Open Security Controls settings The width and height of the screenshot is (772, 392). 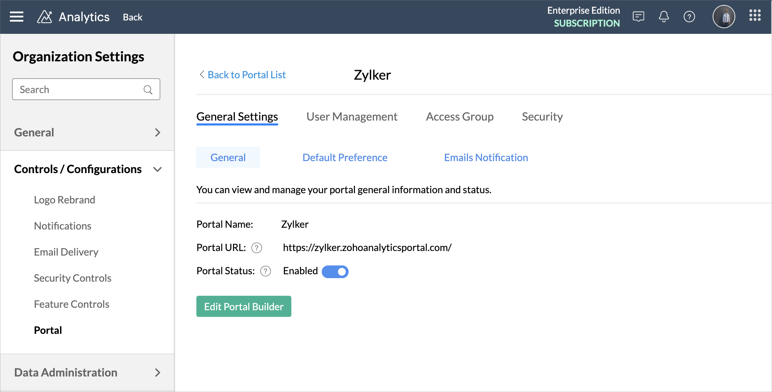72,278
